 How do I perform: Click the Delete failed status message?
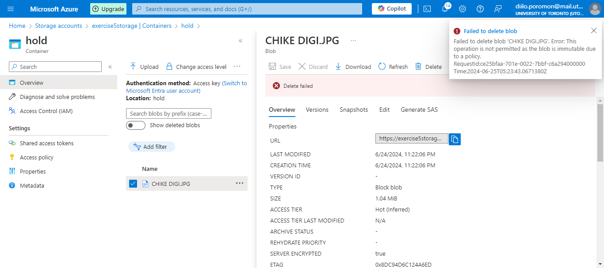298,86
